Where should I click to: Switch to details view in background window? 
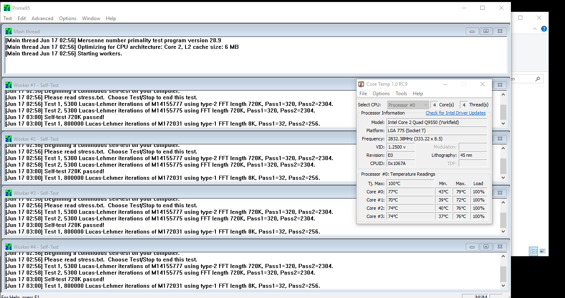[x=533, y=251]
